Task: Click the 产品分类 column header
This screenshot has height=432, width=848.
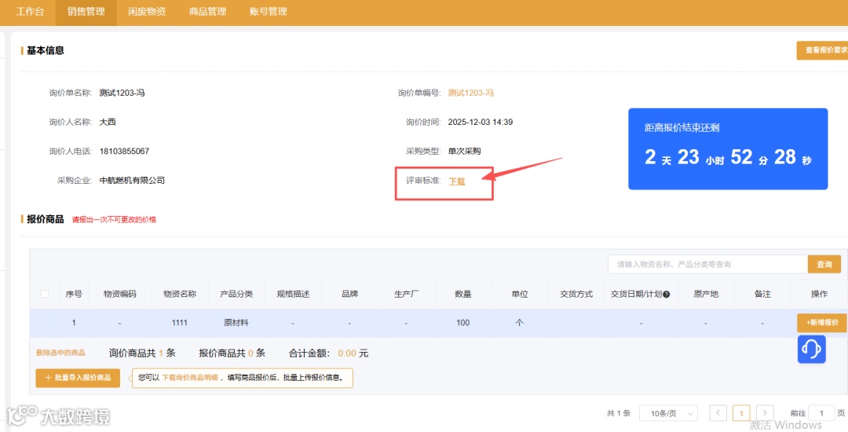Action: (236, 294)
